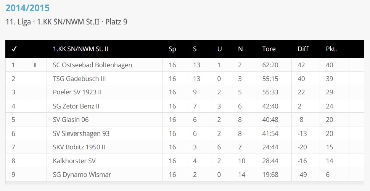This screenshot has width=370, height=191.
Task: Click the Sp column header
Action: 172,49
